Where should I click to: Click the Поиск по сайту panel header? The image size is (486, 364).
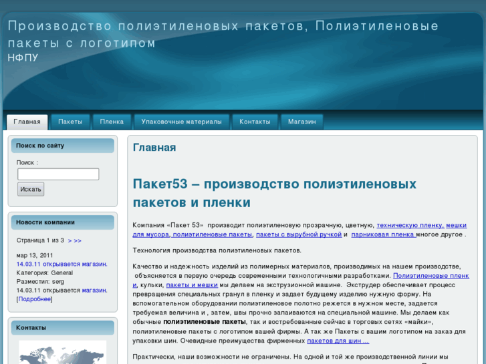click(x=63, y=146)
